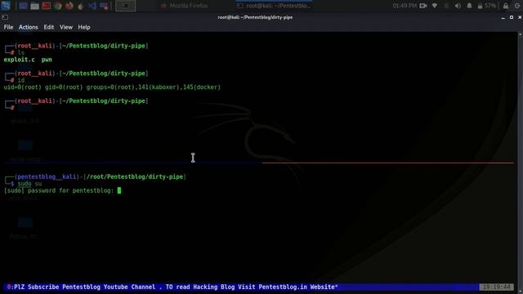Image resolution: width=523 pixels, height=294 pixels.
Task: Open the volume speaker tray icon
Action: pos(458,6)
